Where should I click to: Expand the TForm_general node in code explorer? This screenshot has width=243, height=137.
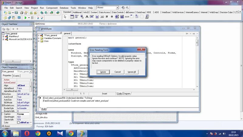click(39, 35)
